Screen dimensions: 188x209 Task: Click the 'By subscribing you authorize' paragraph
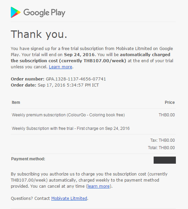tap(89, 180)
